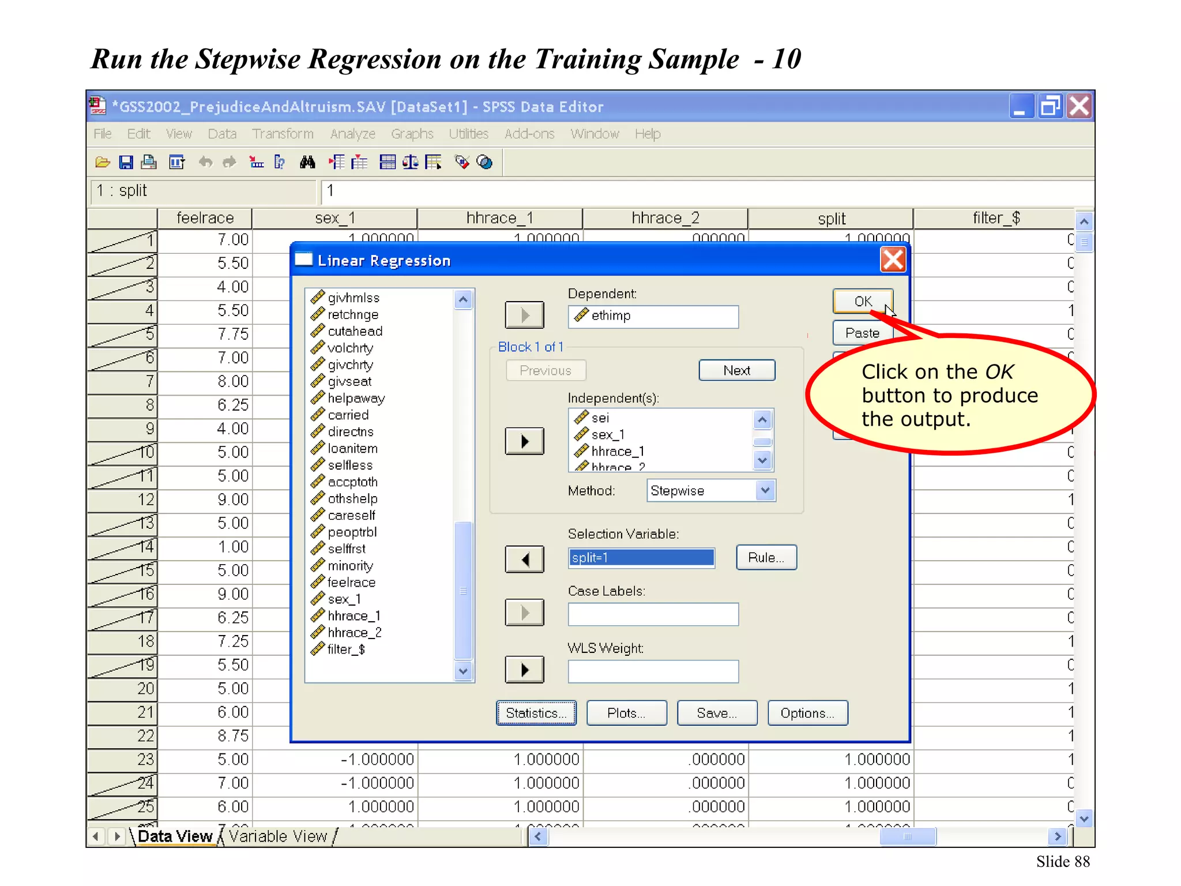Click arrow button beside Independent(s) list

[524, 441]
